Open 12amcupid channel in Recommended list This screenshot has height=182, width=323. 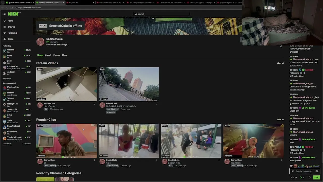(x=16, y=110)
